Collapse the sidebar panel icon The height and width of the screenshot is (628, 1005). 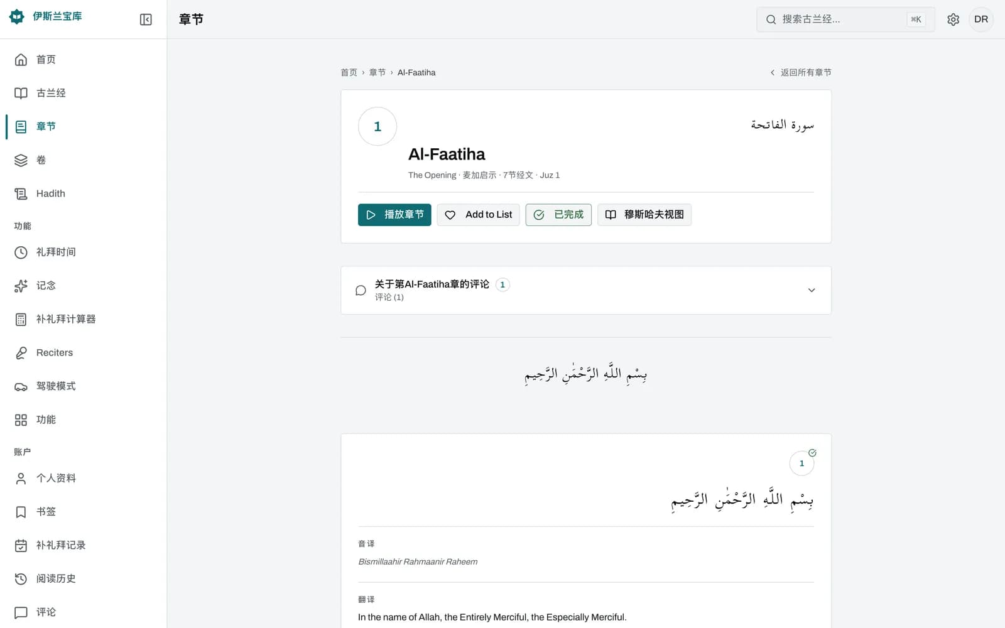146,19
